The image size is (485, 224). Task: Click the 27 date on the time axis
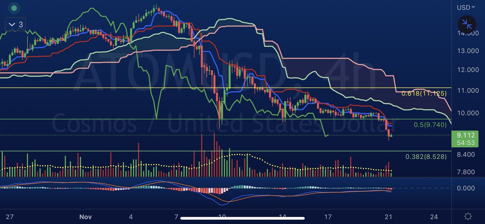coord(9,216)
